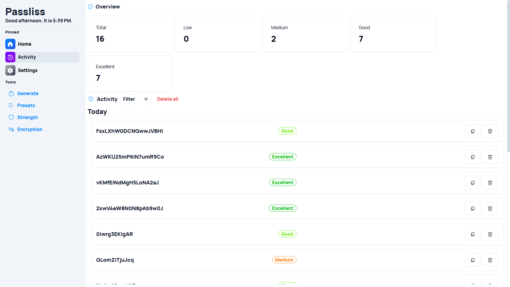Click the Good strength count card
510x287 pixels.
393,34
